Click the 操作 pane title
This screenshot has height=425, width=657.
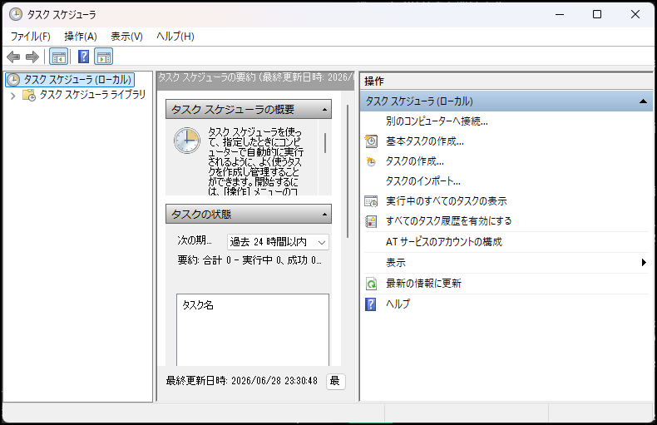(x=373, y=82)
